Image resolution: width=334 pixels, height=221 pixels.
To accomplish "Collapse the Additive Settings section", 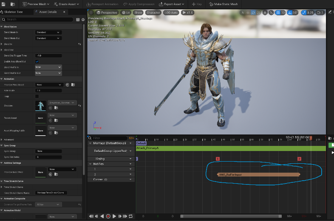I will pyautogui.click(x=2, y=163).
